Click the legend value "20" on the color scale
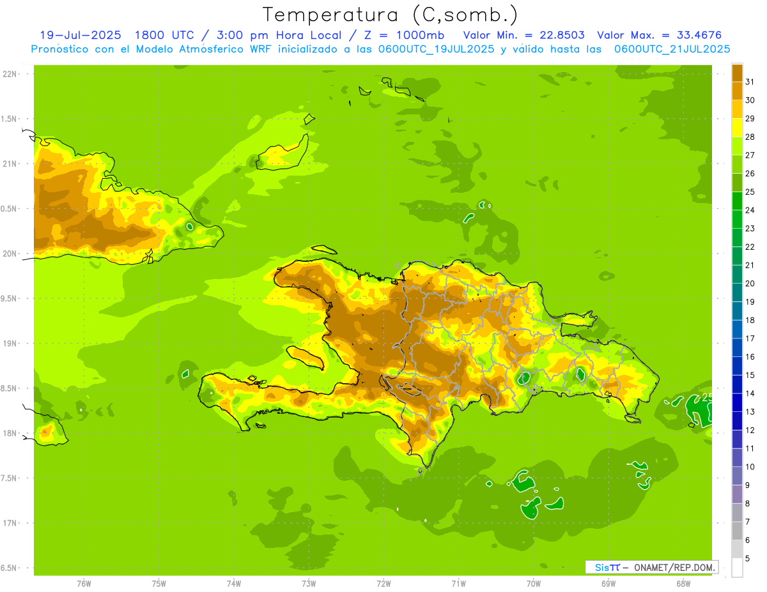This screenshot has width=767, height=592. (x=750, y=283)
